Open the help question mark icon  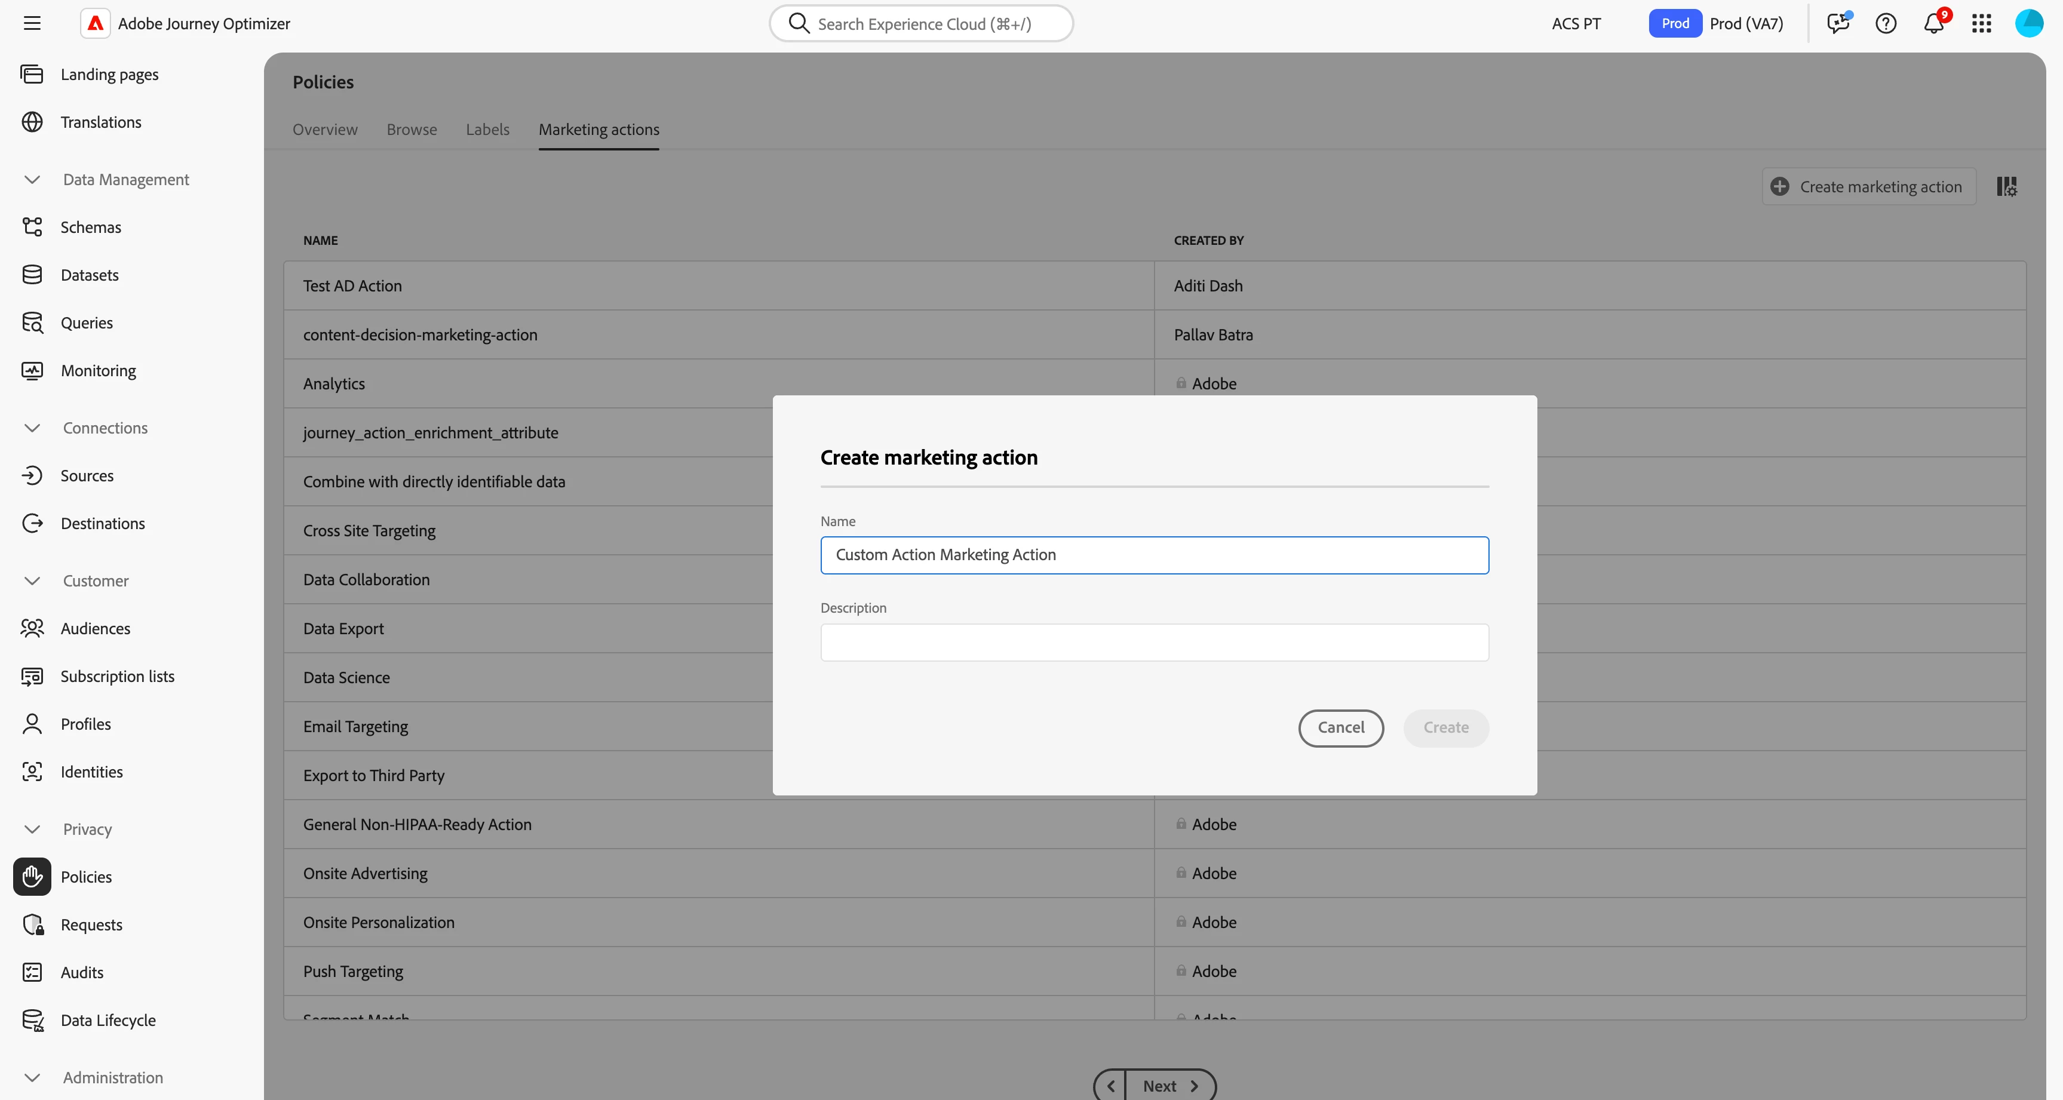point(1885,23)
